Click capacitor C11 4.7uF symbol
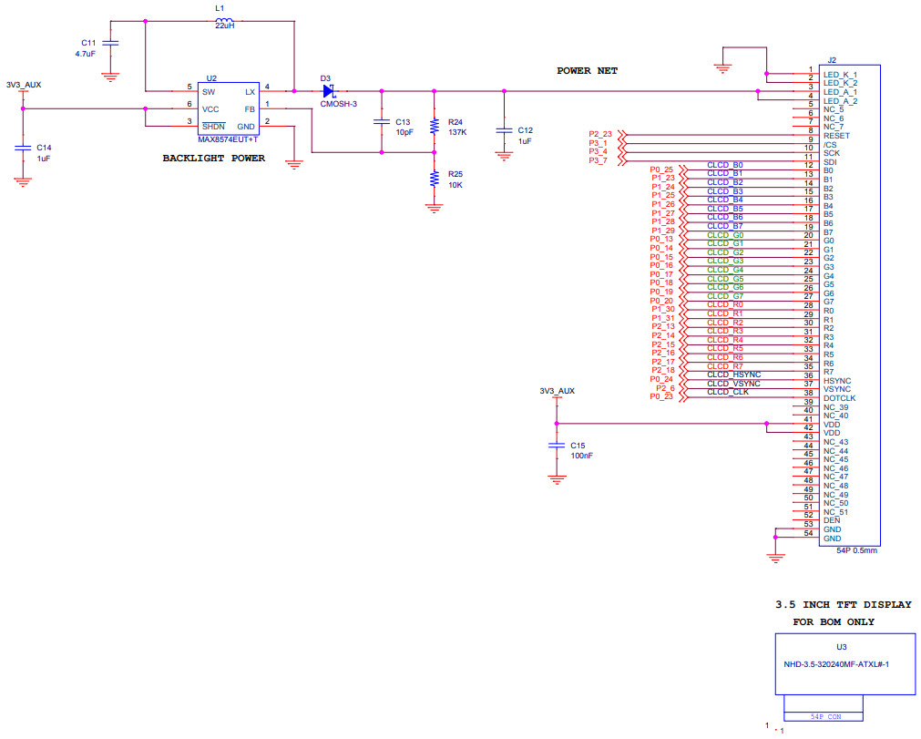 pos(110,43)
